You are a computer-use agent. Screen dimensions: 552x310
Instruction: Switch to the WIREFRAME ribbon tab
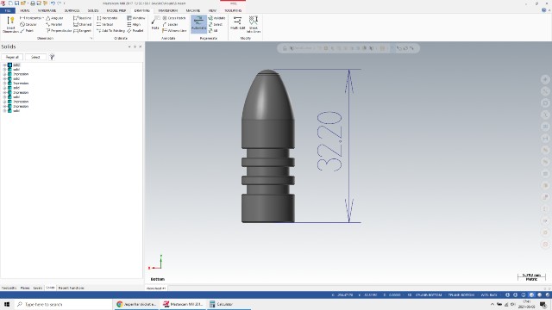click(47, 10)
